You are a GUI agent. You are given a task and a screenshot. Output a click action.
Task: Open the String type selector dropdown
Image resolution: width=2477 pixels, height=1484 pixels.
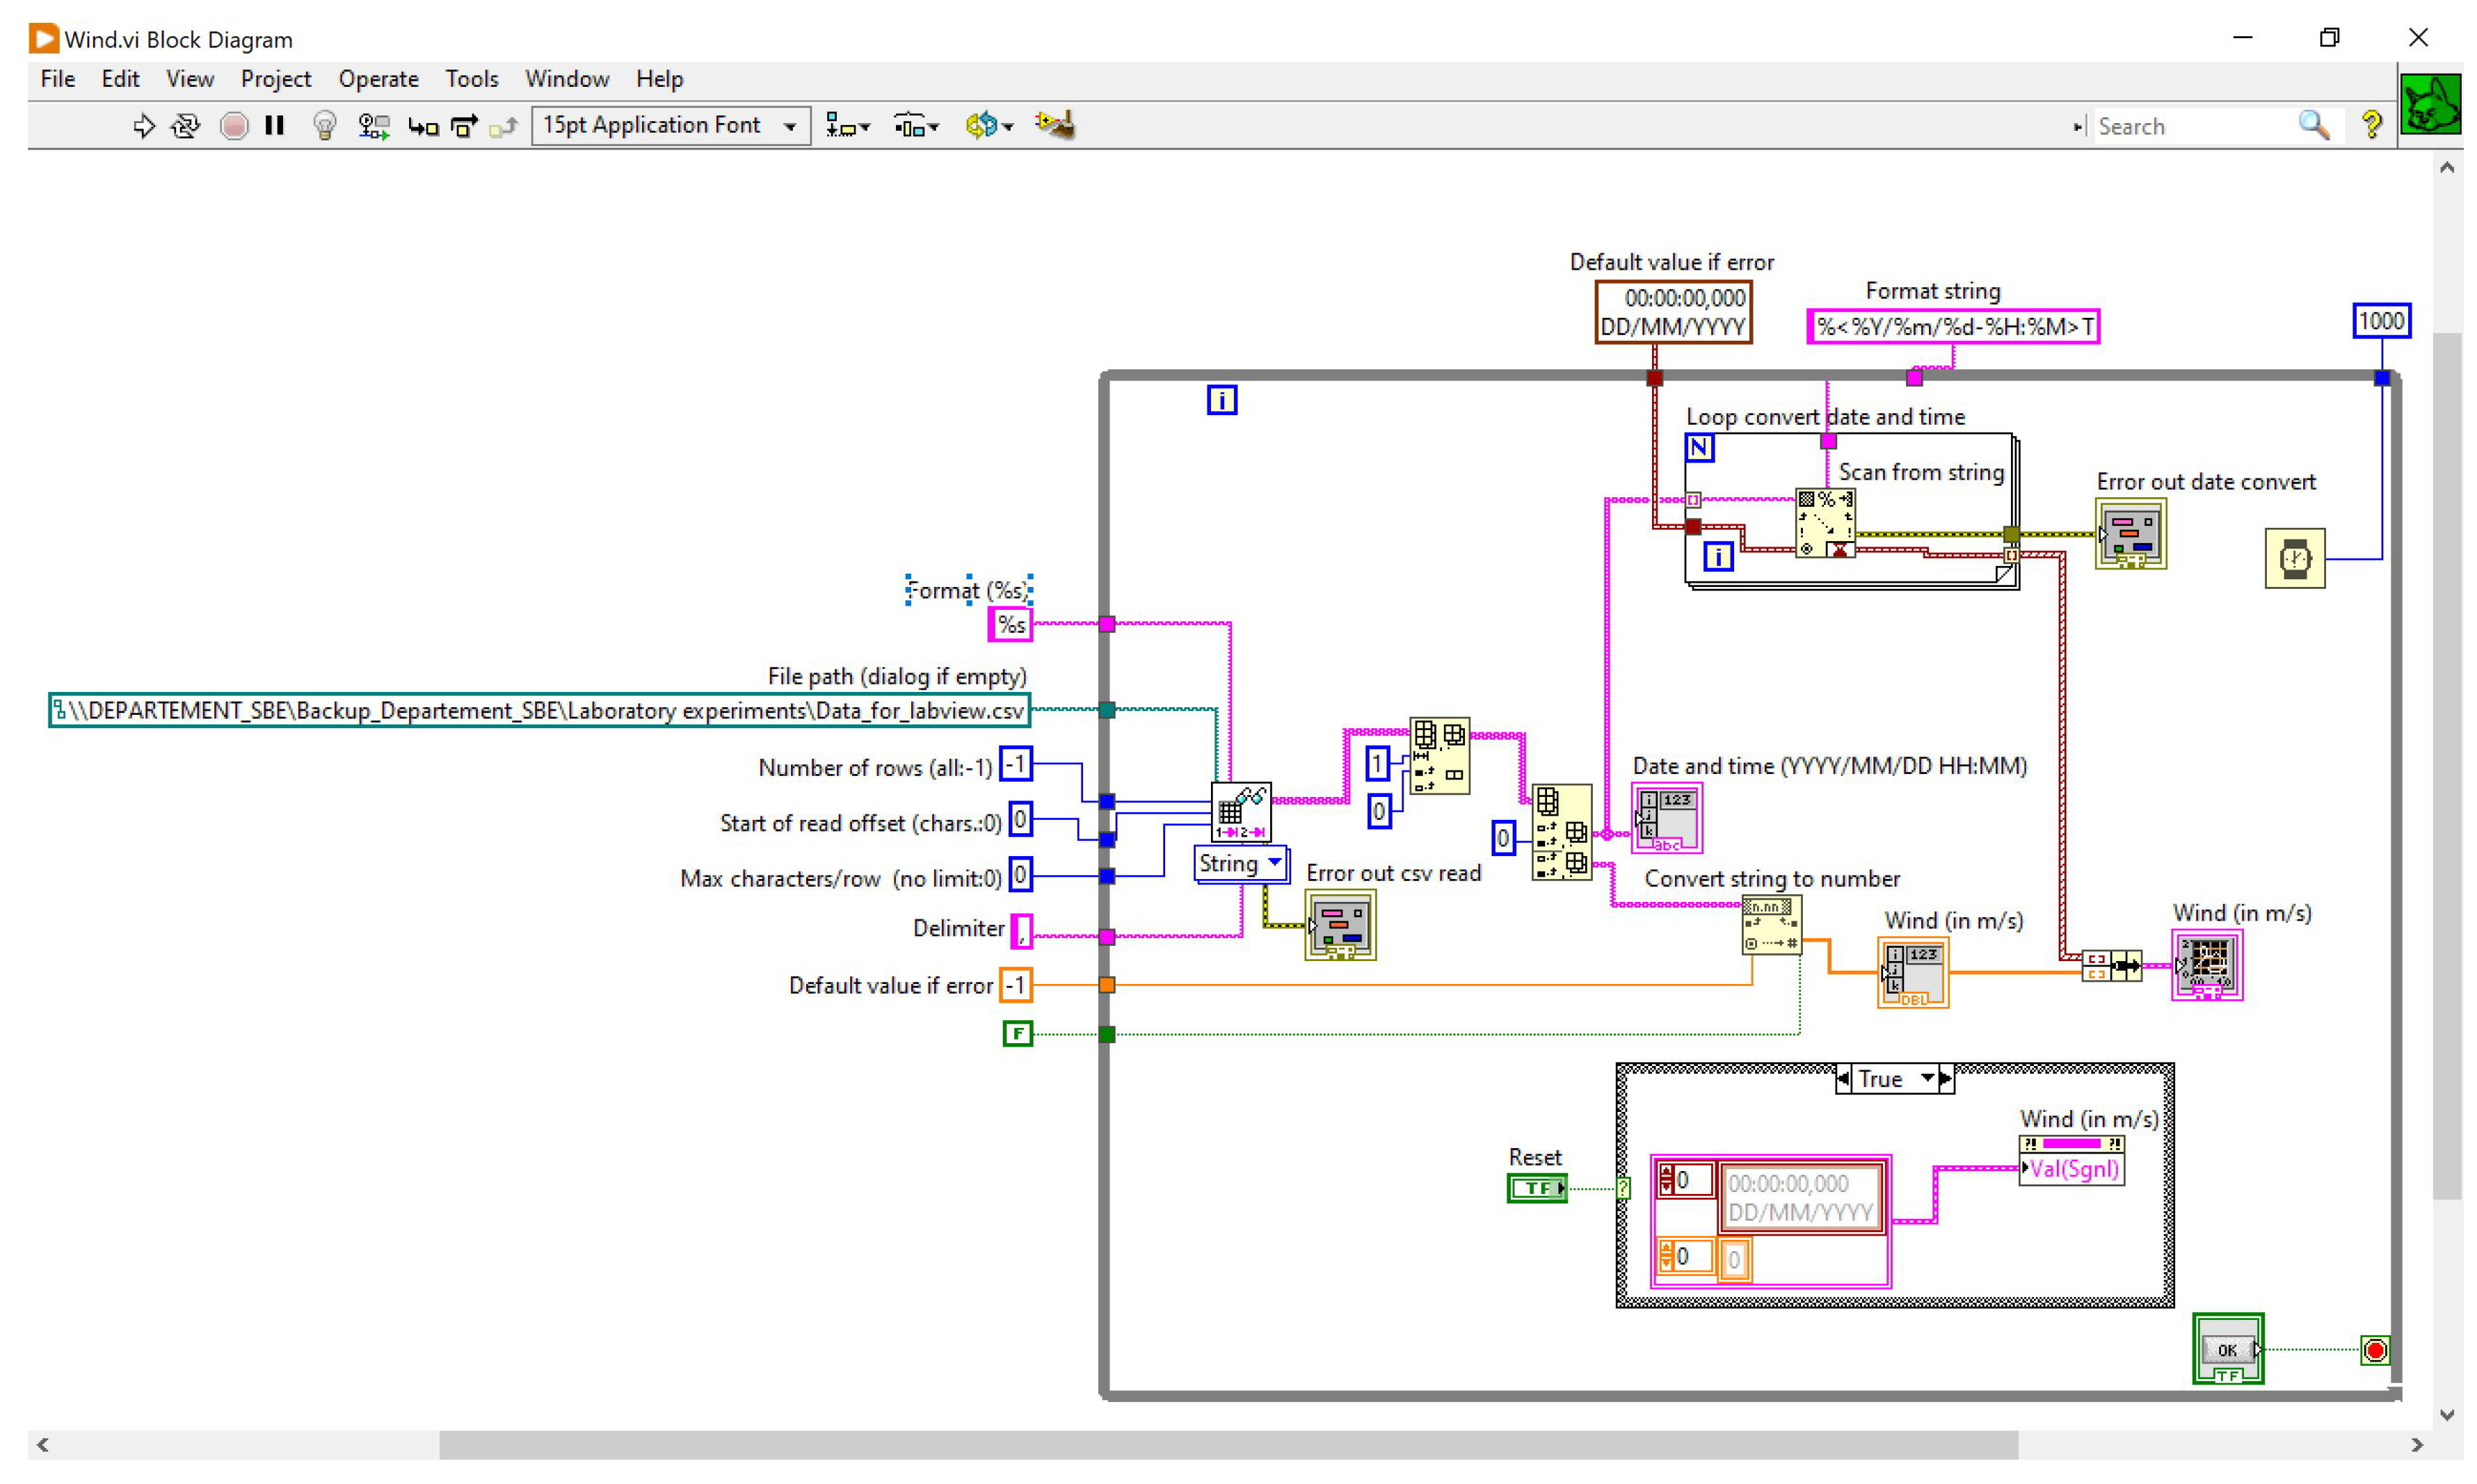(x=1240, y=863)
